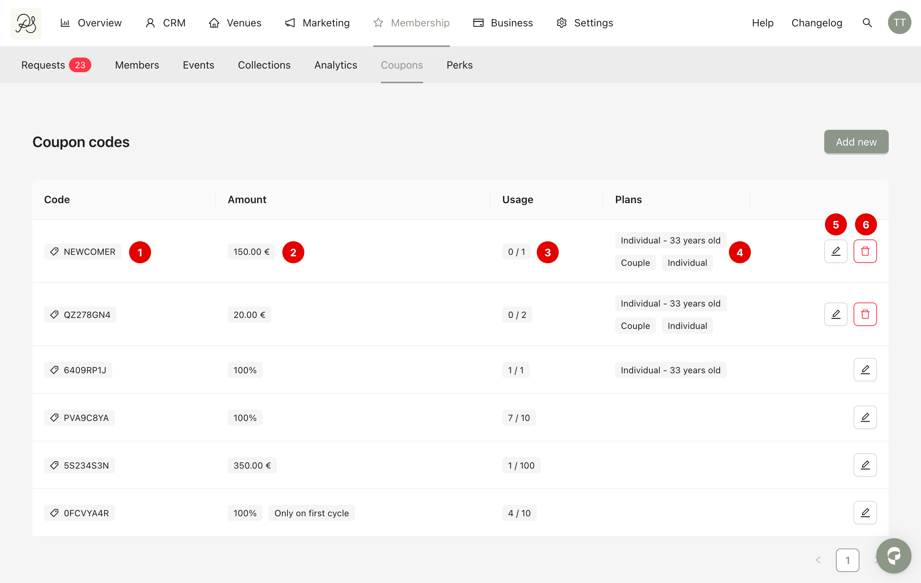
Task: Open the Changelog link
Action: click(817, 23)
